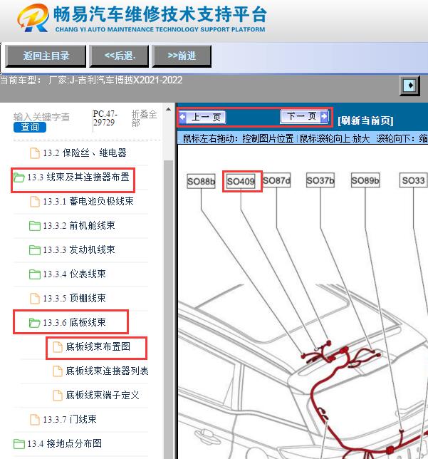Click the platform logo icon at top

(x=33, y=18)
